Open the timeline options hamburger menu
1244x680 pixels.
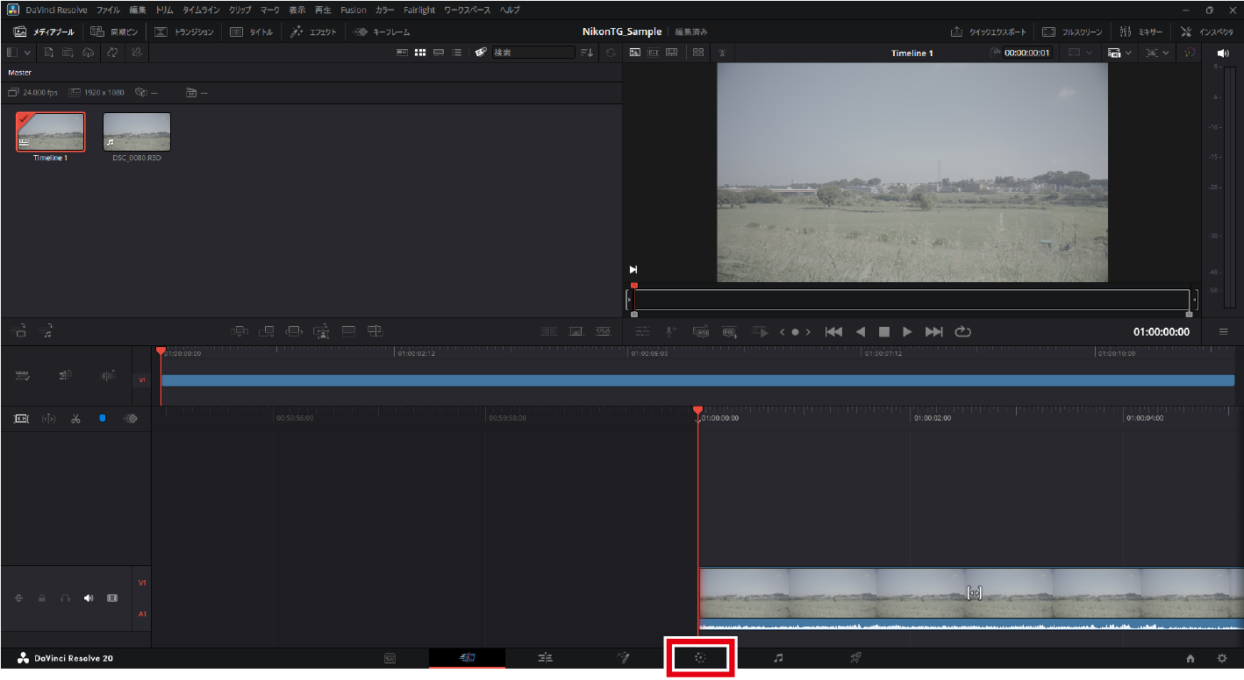1223,332
